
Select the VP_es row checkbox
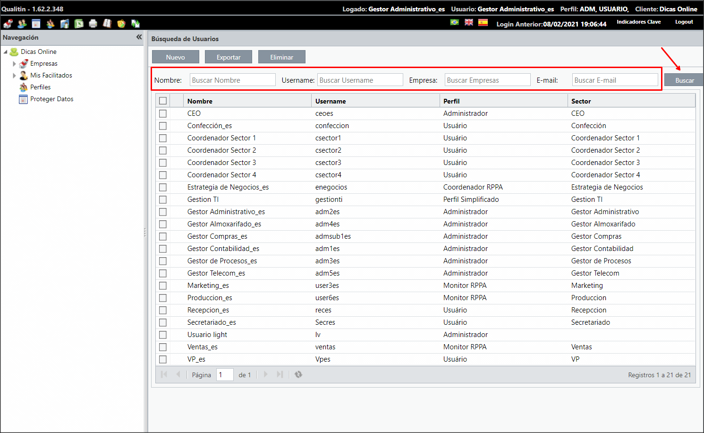[163, 359]
